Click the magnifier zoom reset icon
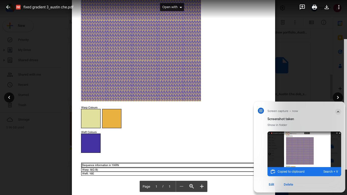This screenshot has width=347, height=195. tap(192, 186)
